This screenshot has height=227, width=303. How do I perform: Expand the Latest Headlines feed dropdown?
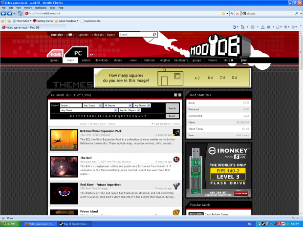tap(78, 21)
